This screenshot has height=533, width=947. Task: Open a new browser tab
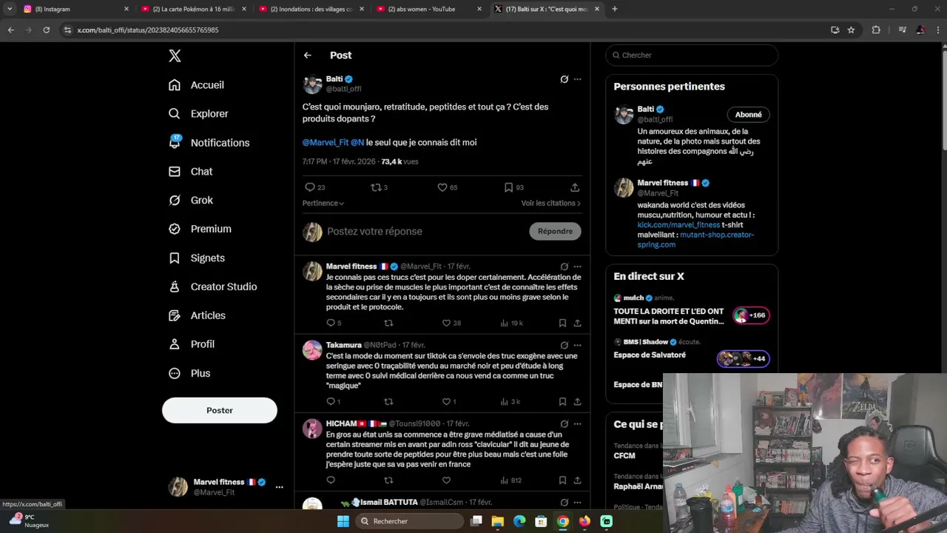(x=615, y=9)
